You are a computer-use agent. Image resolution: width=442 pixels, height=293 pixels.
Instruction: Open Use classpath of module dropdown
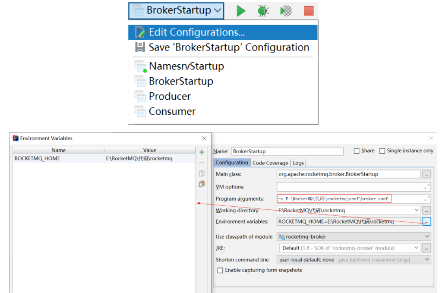tap(354, 236)
